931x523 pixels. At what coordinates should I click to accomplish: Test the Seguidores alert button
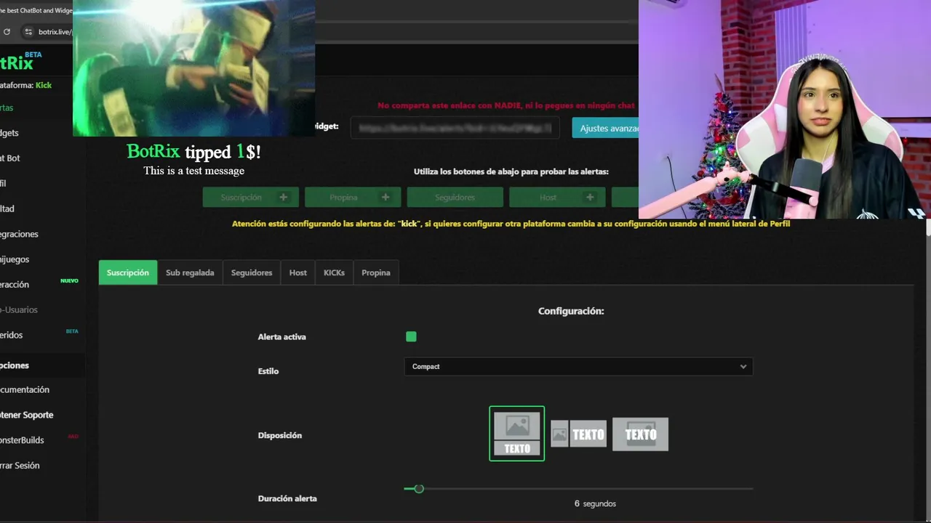(455, 197)
